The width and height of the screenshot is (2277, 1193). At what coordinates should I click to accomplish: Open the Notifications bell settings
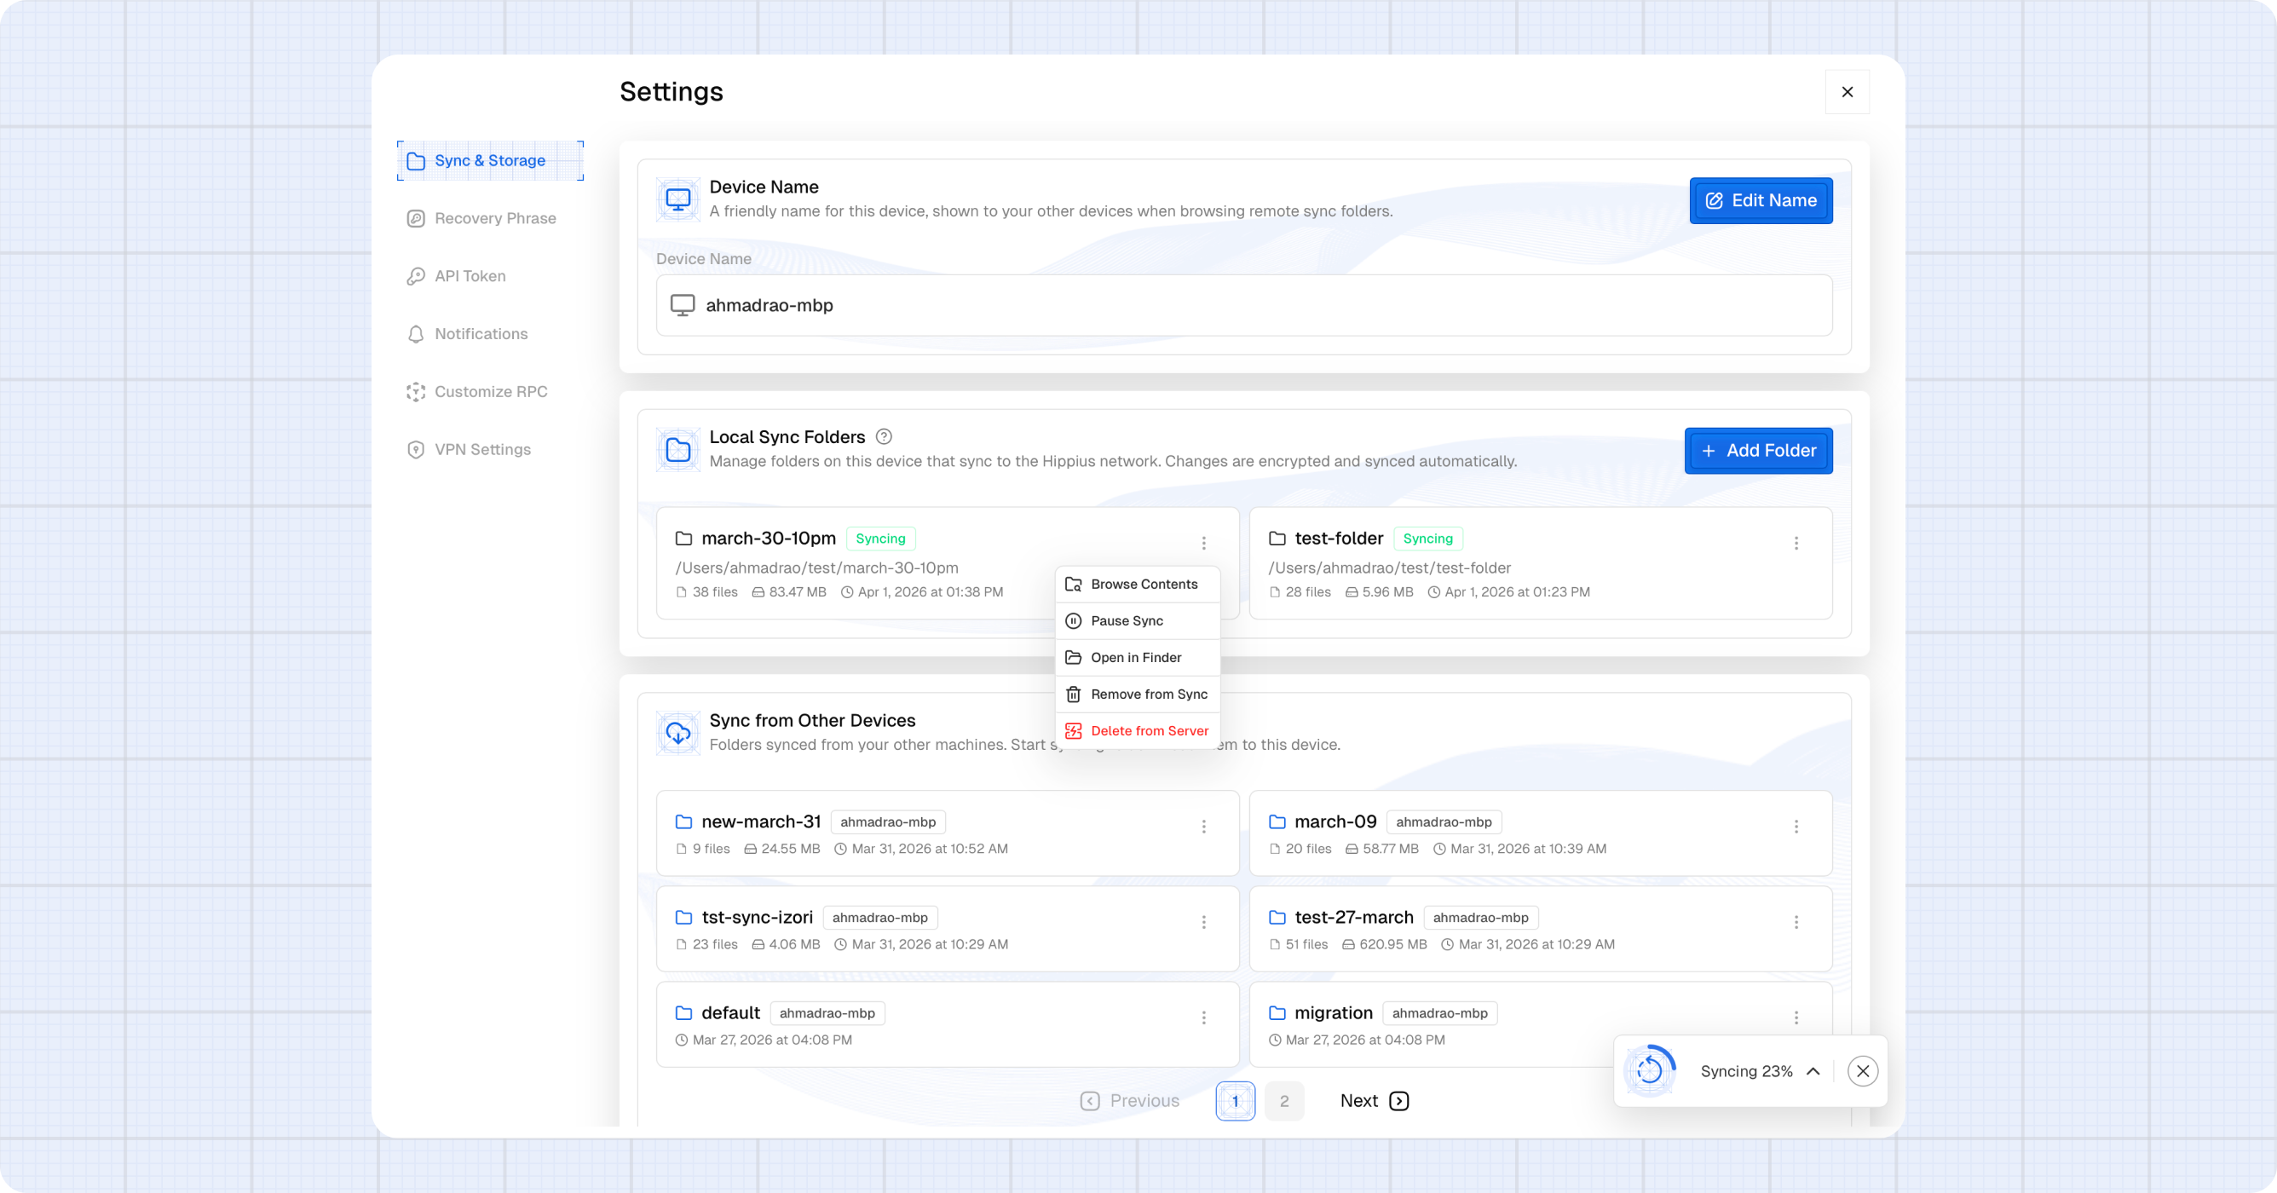point(480,334)
